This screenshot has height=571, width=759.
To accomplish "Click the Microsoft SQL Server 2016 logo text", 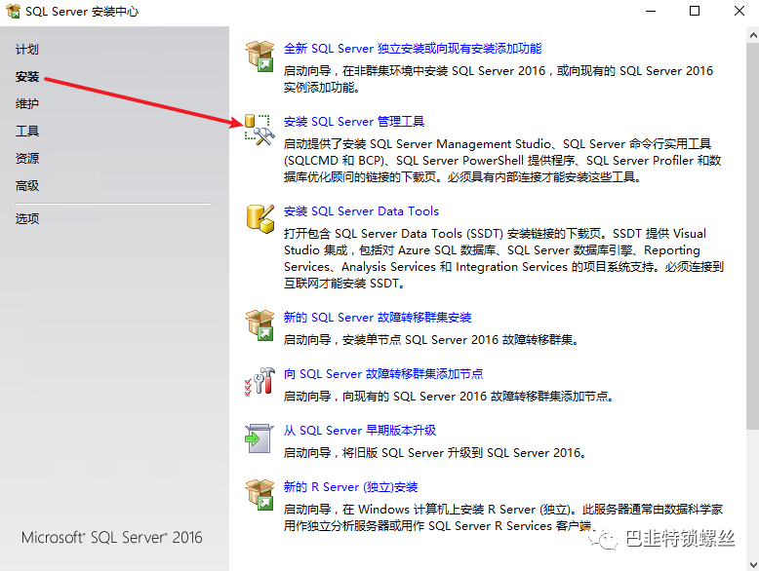I will (x=112, y=537).
